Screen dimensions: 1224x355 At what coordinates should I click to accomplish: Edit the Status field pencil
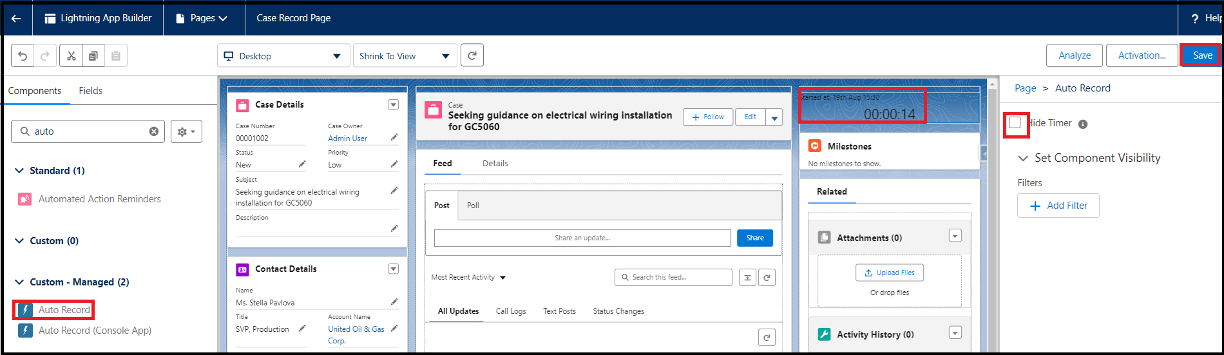click(302, 164)
